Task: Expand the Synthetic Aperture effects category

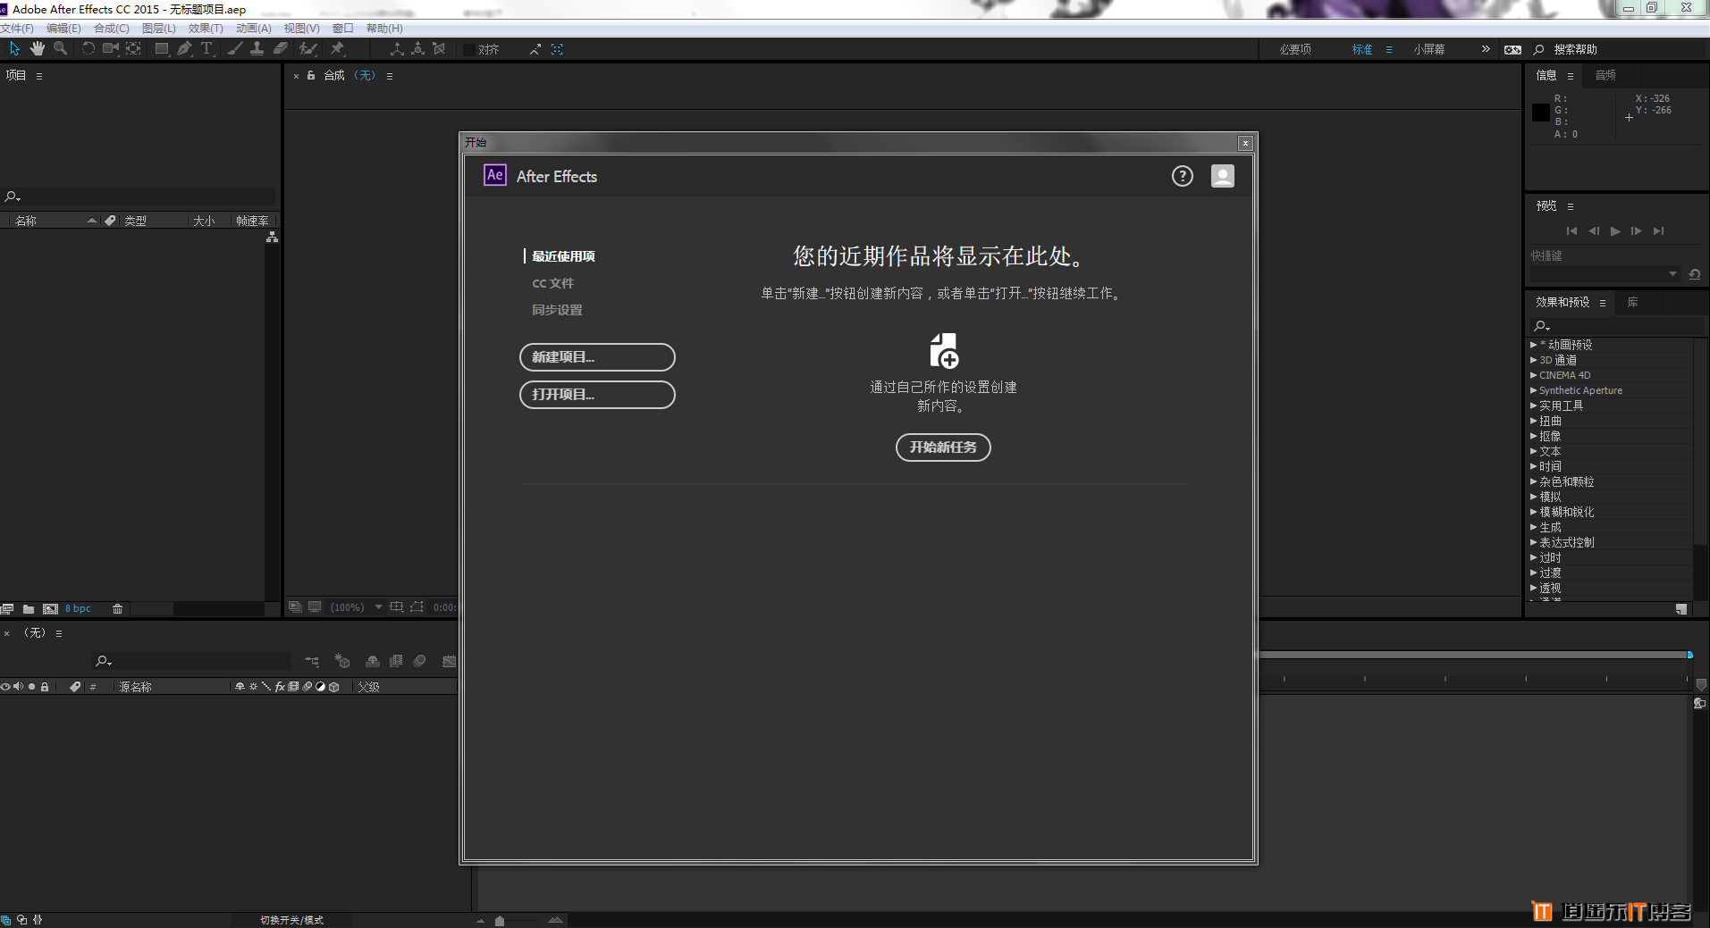Action: click(x=1534, y=390)
